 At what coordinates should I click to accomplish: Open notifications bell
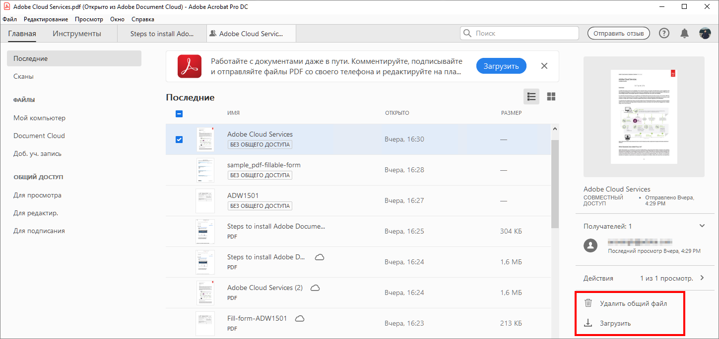tap(684, 33)
